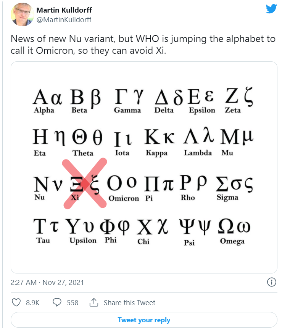Viewport: 282px width, 328px height.
Task: Click the share arrow icon
Action: 93,302
